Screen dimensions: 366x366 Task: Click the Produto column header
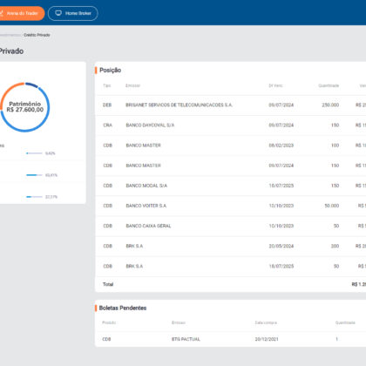pyautogui.click(x=109, y=322)
